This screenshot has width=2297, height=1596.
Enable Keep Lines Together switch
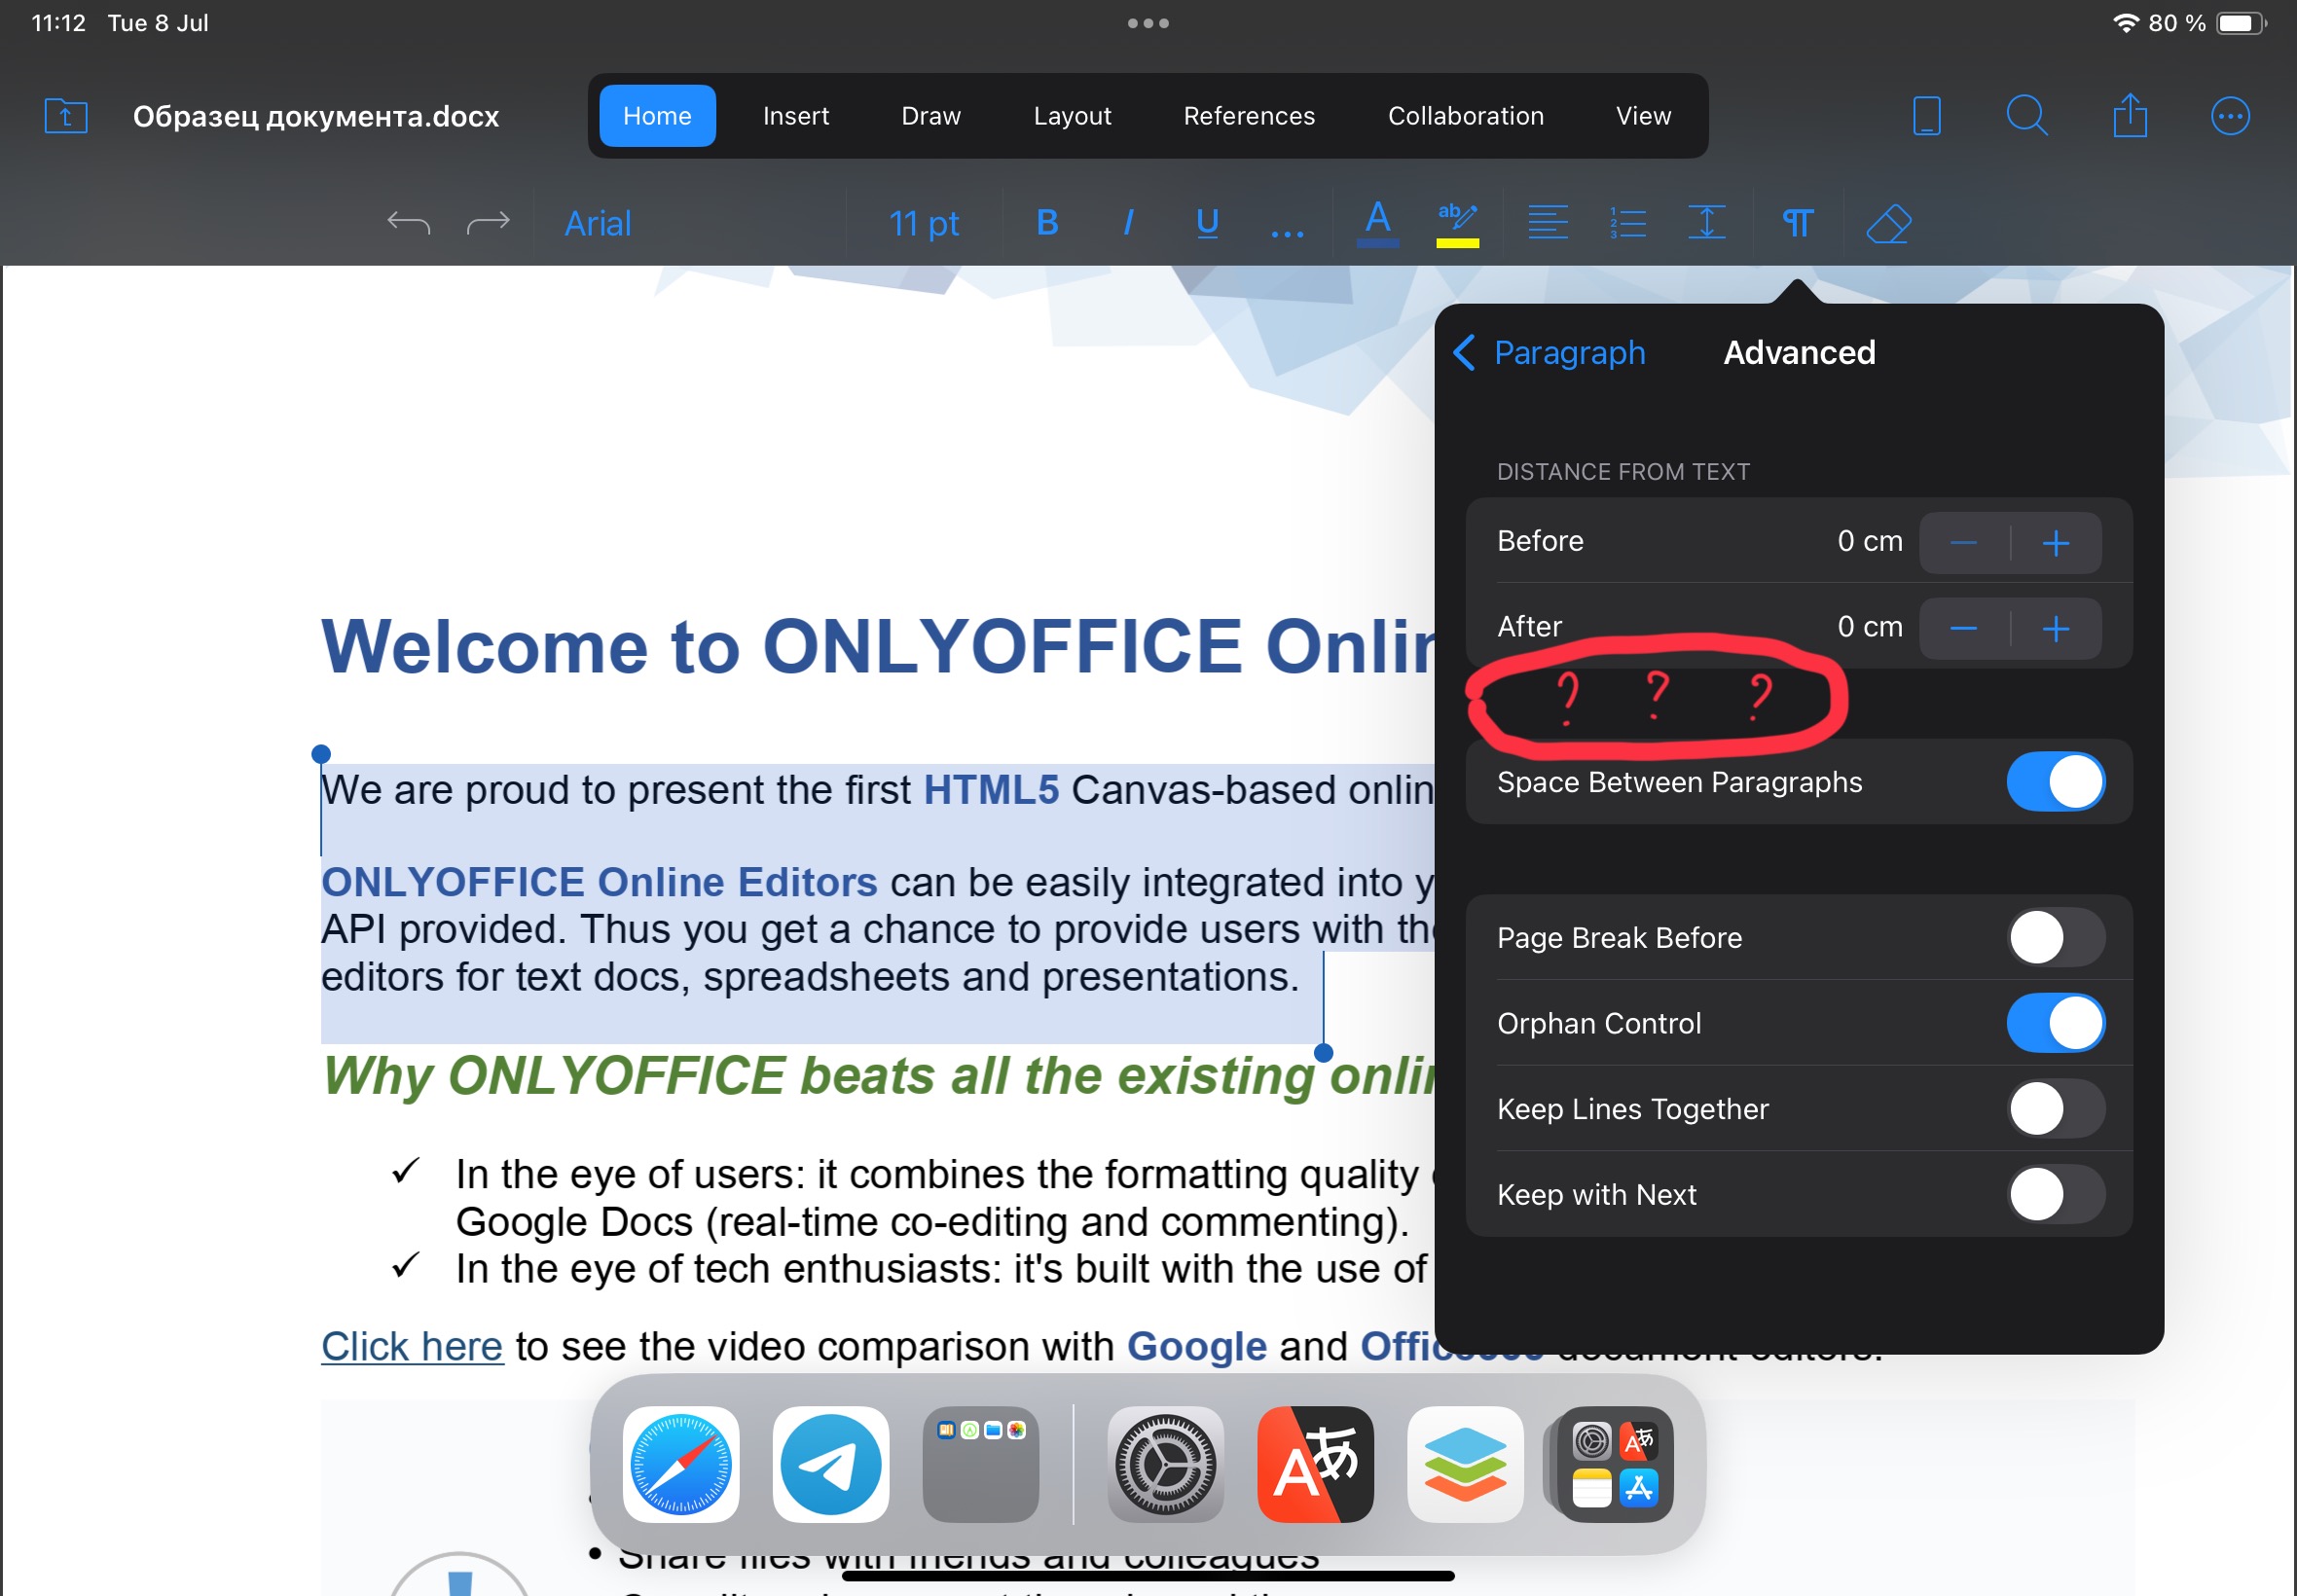2055,1108
